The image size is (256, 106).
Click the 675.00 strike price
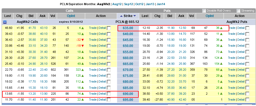[x=128, y=76]
